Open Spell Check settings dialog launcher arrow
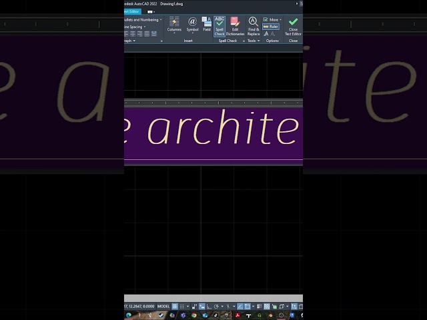The height and width of the screenshot is (320, 427). coord(244,41)
